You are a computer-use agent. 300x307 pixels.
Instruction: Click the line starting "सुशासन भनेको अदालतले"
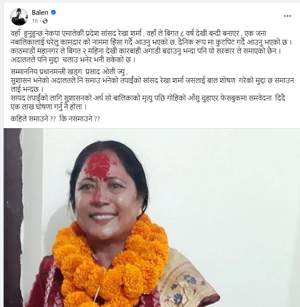point(152,81)
